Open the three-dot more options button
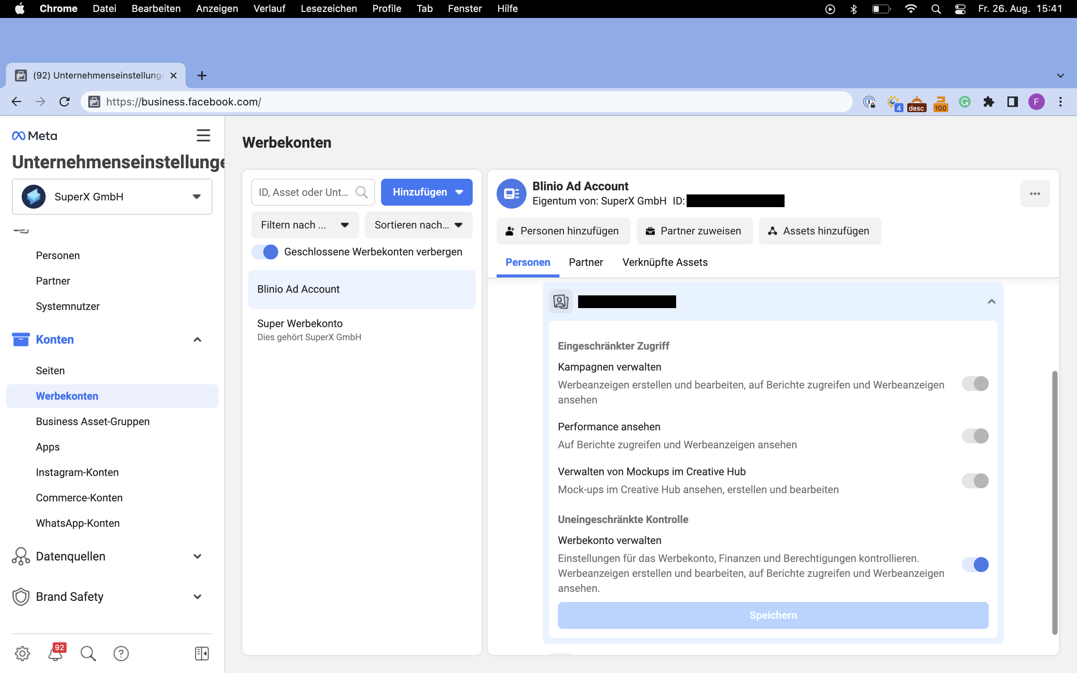 [x=1035, y=194]
